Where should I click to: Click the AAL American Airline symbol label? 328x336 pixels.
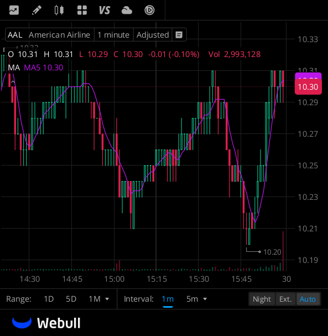tap(49, 35)
